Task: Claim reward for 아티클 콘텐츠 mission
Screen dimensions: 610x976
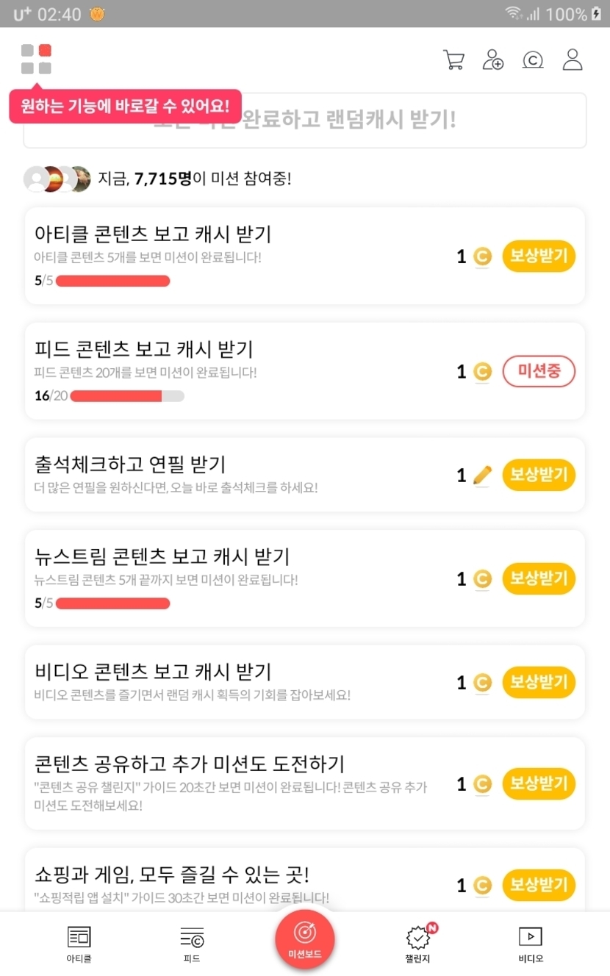Action: pos(539,256)
